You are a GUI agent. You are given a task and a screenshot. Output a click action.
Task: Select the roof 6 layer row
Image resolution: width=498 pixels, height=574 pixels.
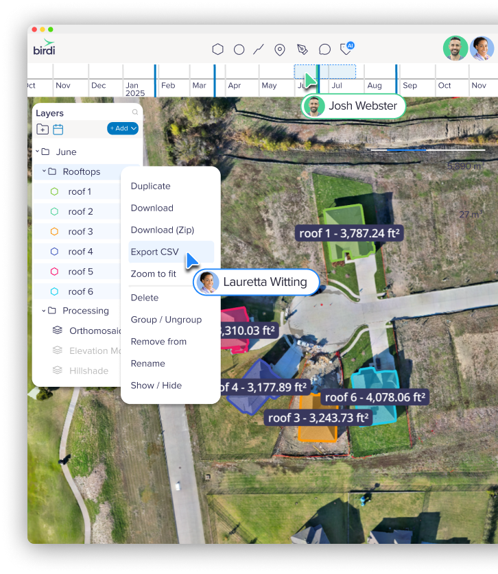click(78, 291)
